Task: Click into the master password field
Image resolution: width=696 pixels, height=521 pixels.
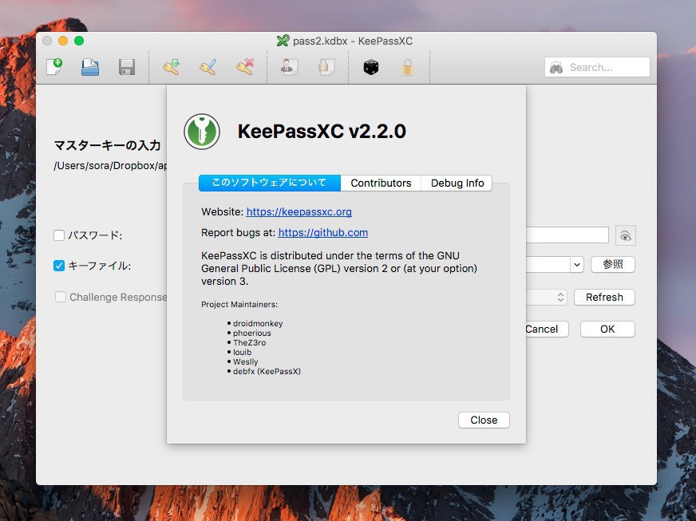Action: pyautogui.click(x=567, y=235)
